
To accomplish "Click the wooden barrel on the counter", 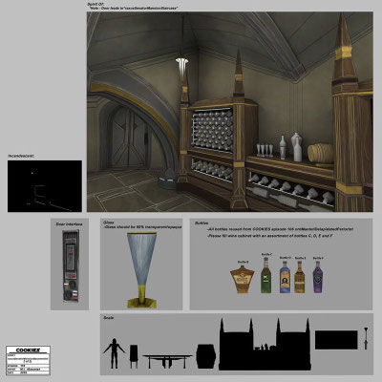I will [x=321, y=154].
